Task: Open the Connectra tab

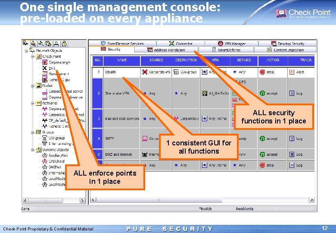Action: (x=180, y=43)
